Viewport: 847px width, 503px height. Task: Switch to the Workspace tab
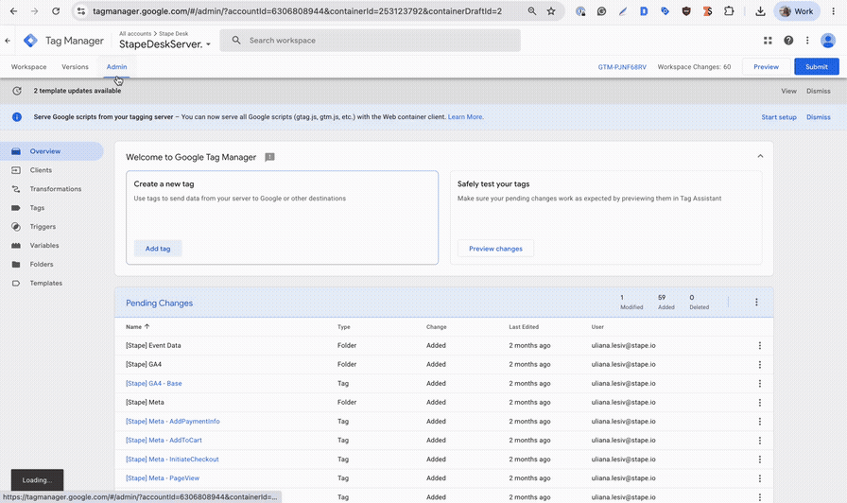pyautogui.click(x=28, y=67)
